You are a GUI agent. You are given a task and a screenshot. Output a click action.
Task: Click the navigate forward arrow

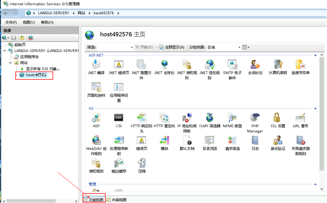coord(15,13)
